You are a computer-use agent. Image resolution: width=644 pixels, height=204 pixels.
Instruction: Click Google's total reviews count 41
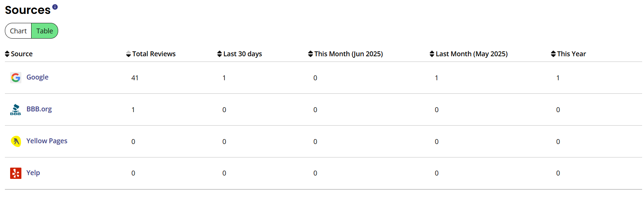[135, 78]
